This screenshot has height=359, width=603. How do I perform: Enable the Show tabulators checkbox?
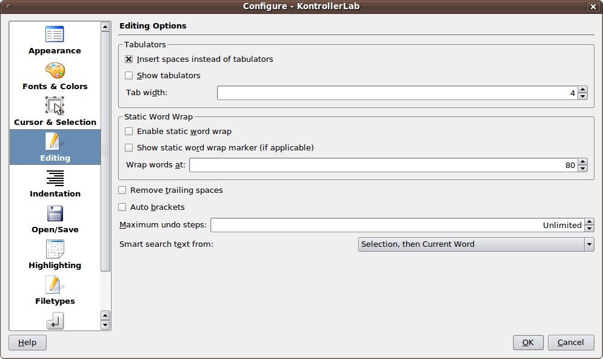[128, 76]
